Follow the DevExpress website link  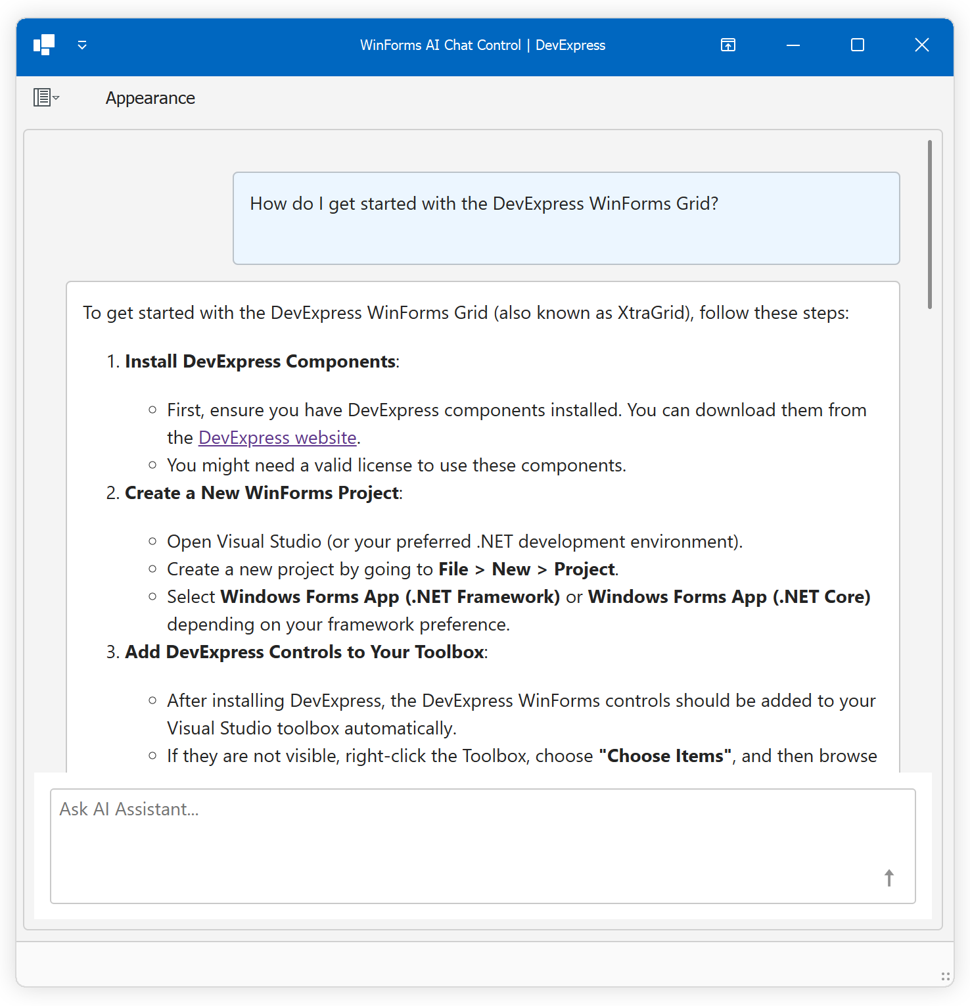pyautogui.click(x=277, y=437)
